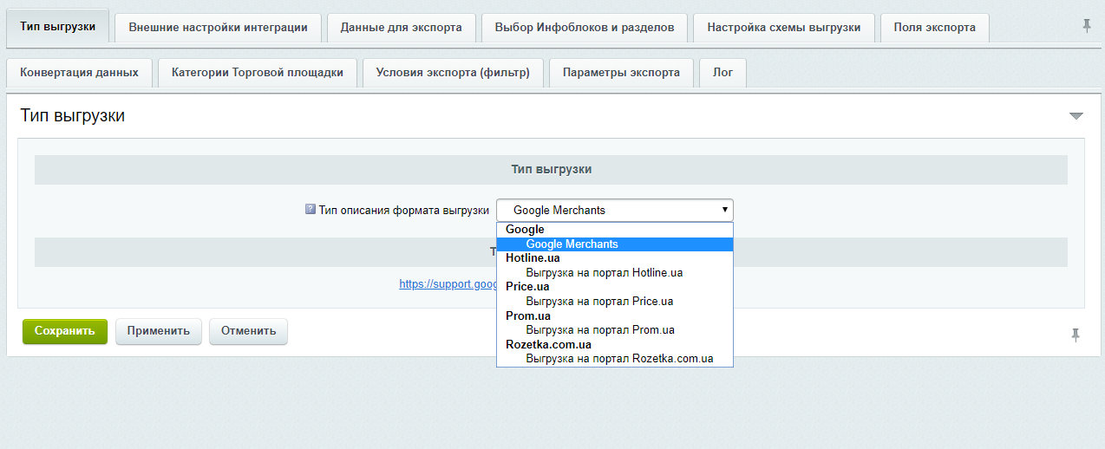Click the gray Тип выгрузки heading bar
Screen dimensions: 1105x449
coord(551,170)
